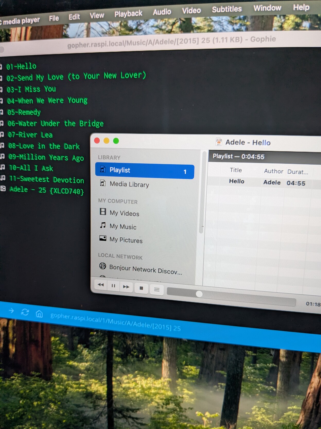Open the View menu
This screenshot has width=321, height=429.
coord(97,16)
